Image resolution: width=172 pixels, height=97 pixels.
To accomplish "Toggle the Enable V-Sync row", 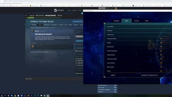I will click(x=139, y=35).
